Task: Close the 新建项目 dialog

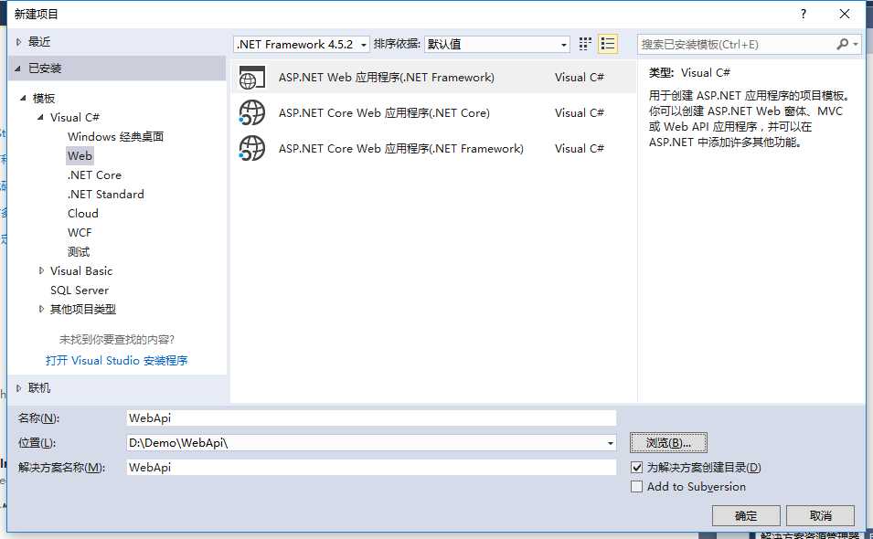Action: pyautogui.click(x=845, y=14)
